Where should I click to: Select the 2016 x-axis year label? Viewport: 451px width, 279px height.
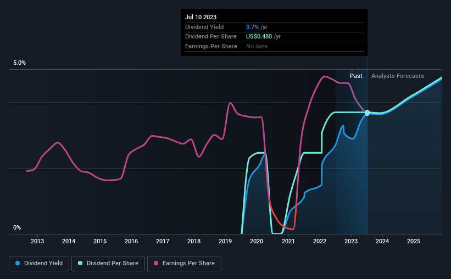[131, 241]
